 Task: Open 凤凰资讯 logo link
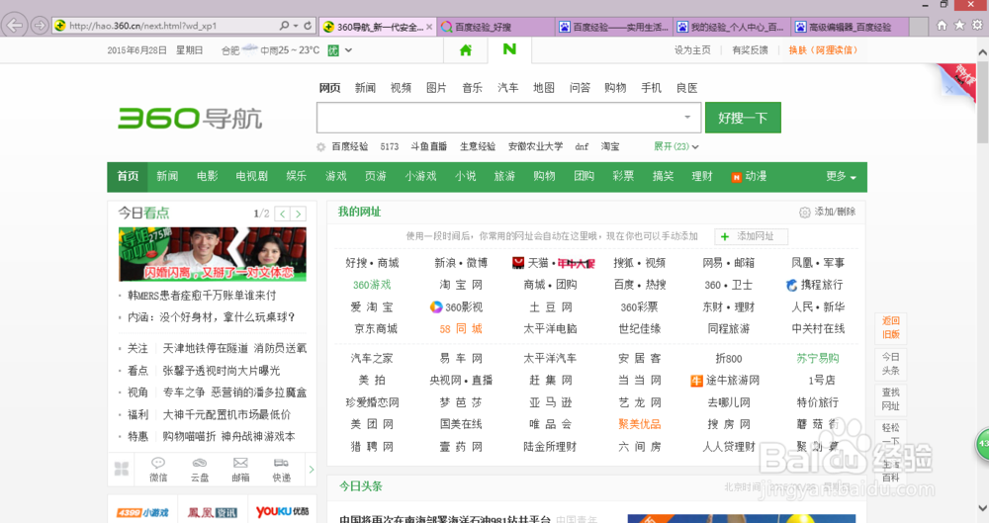(212, 512)
